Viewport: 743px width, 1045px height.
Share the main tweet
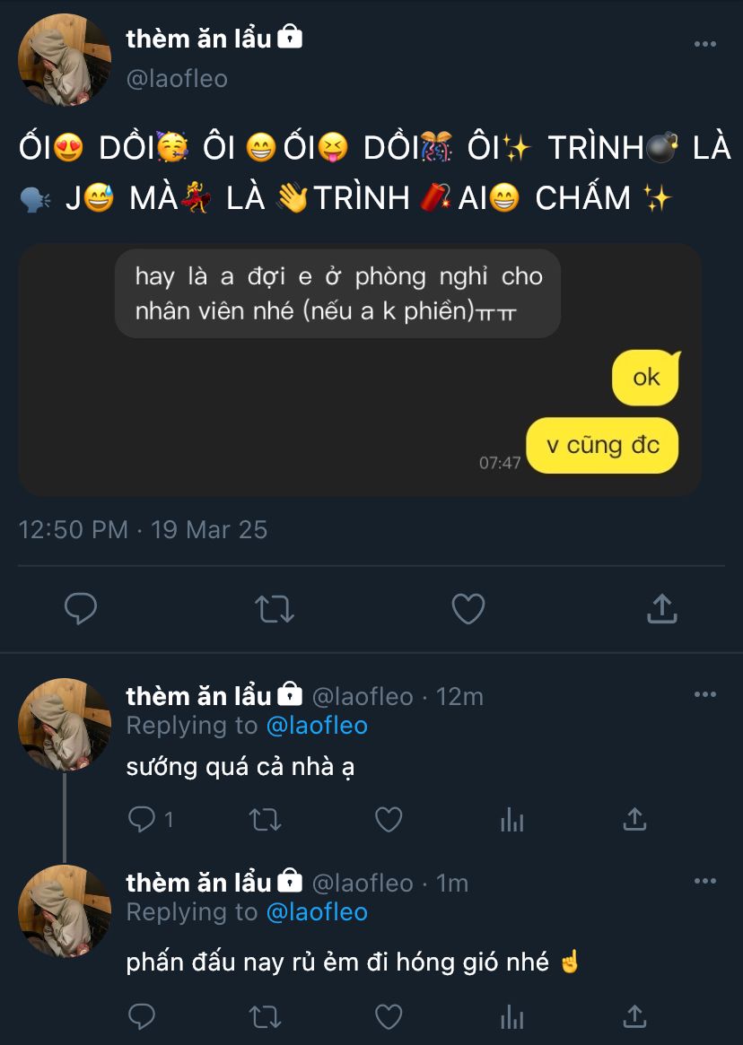[661, 609]
